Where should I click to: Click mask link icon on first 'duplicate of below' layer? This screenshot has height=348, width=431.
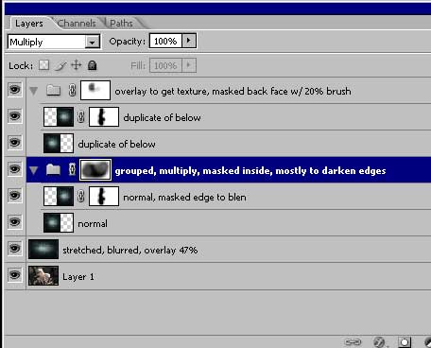pyautogui.click(x=81, y=117)
